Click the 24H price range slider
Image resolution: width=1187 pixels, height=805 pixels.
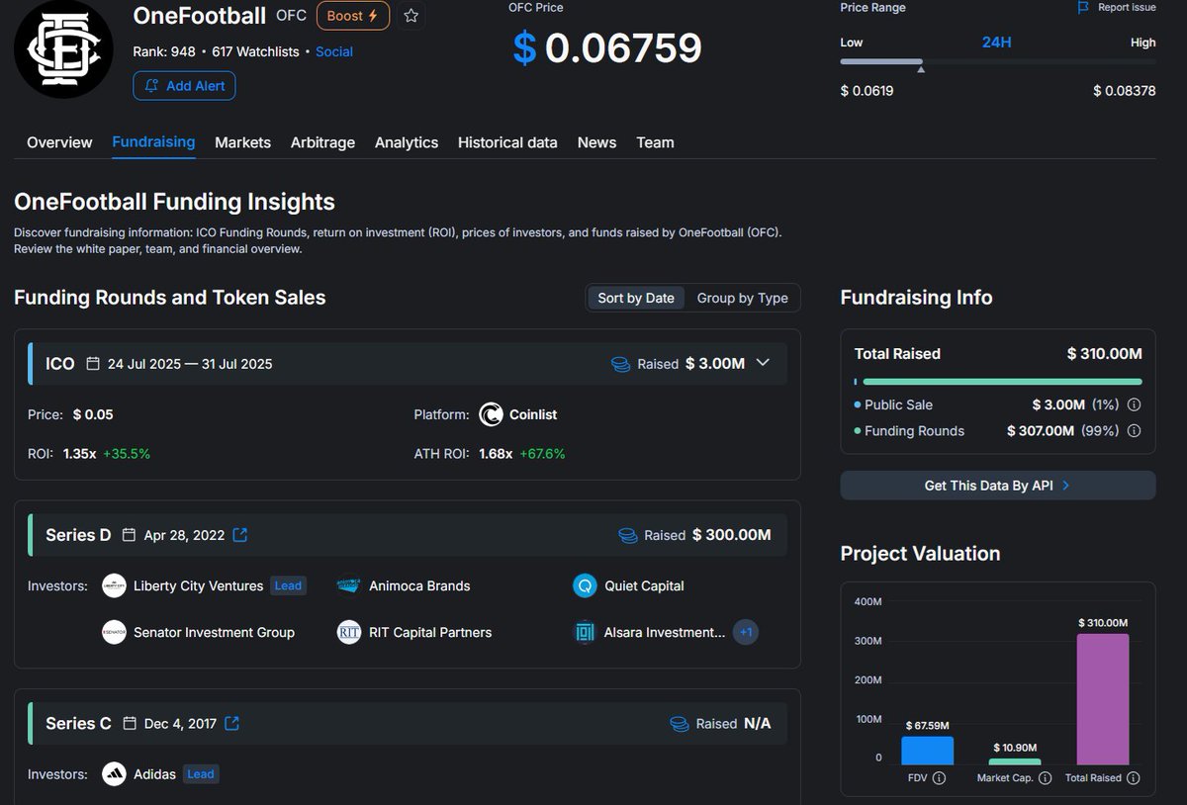tap(998, 62)
